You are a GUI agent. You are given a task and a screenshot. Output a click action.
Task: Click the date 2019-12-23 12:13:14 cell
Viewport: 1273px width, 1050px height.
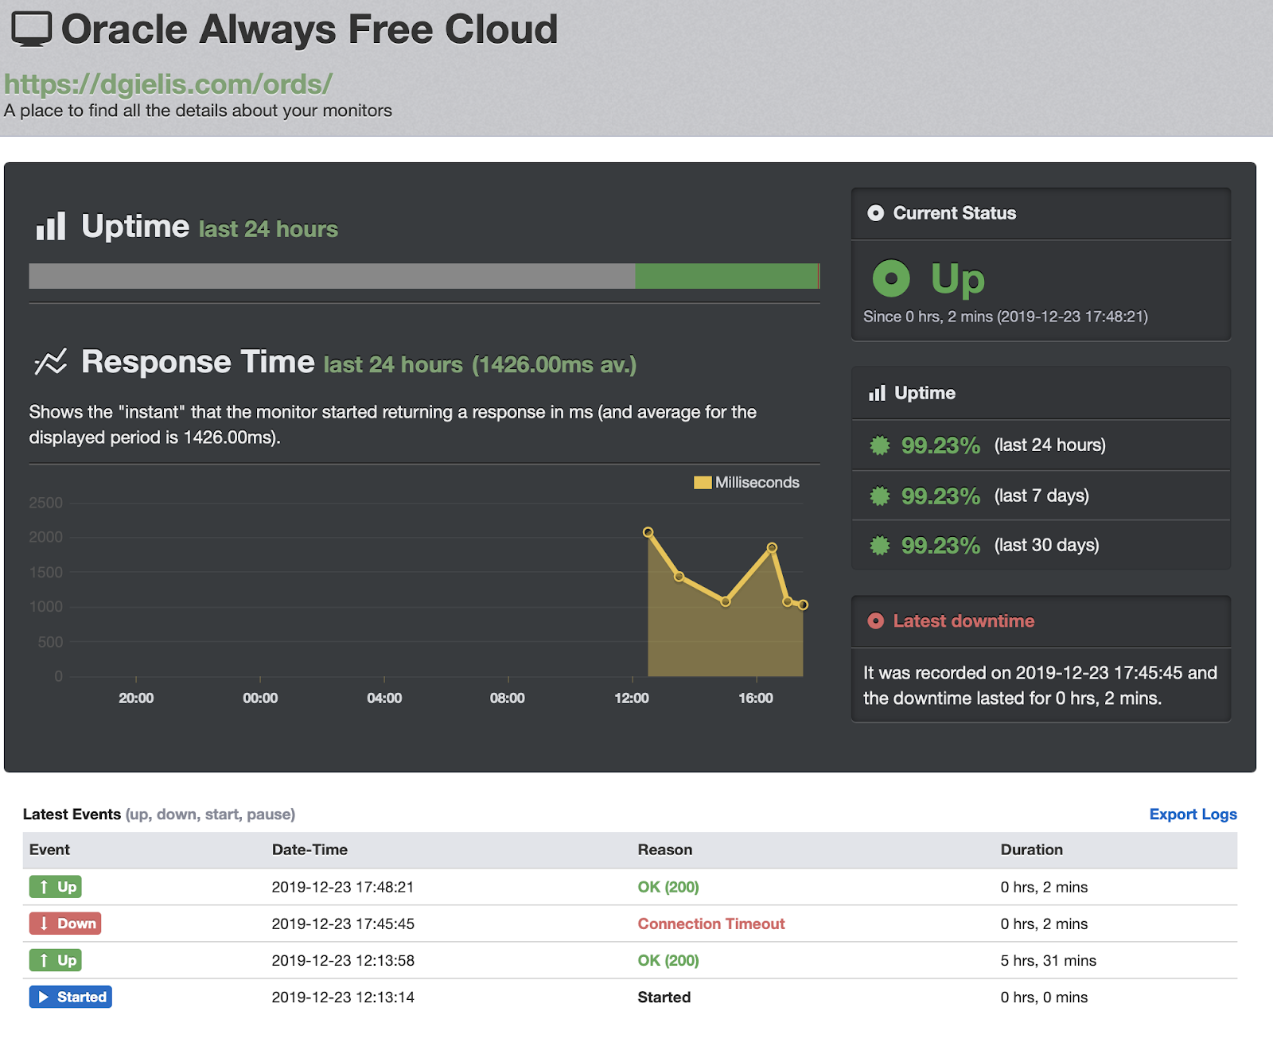pyautogui.click(x=343, y=997)
